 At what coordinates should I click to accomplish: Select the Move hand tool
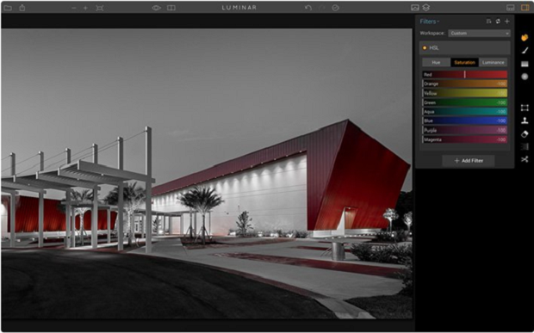(525, 38)
